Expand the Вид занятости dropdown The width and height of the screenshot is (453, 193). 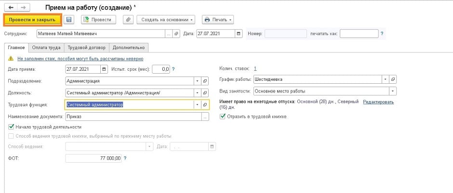[x=393, y=91]
